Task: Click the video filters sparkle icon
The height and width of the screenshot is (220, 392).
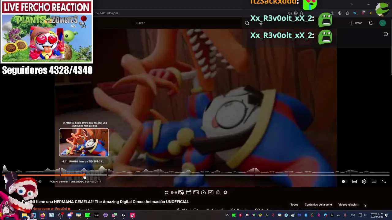Action: 211,193
